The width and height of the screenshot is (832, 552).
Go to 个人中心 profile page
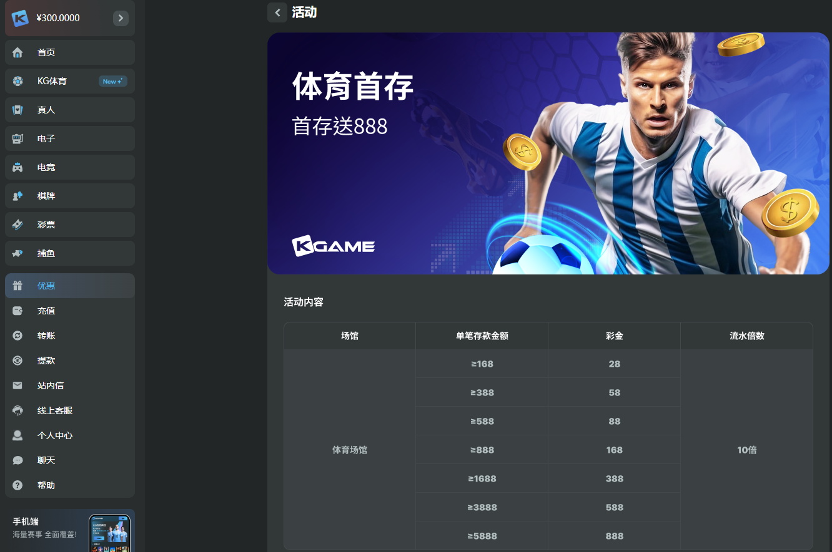coord(70,435)
